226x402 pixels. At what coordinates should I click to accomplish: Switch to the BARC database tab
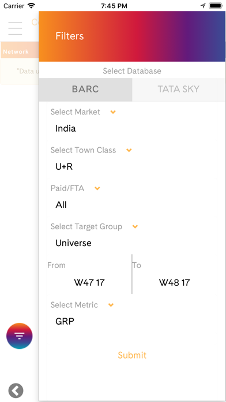[x=85, y=90]
